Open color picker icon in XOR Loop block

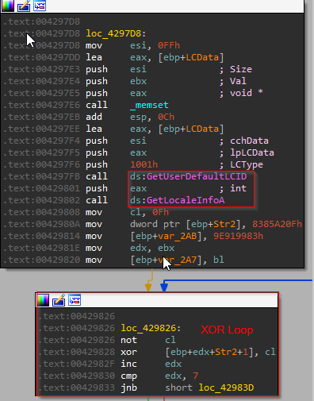(x=43, y=300)
